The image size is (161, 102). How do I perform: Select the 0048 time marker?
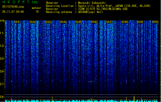125,22
